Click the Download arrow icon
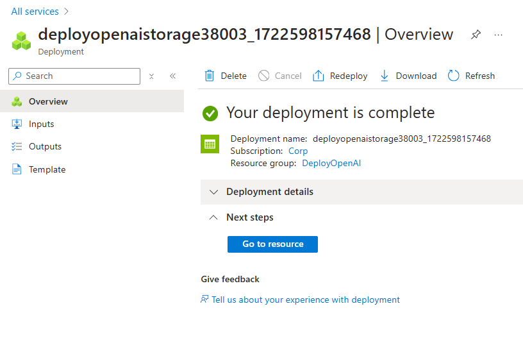Image resolution: width=523 pixels, height=338 pixels. pyautogui.click(x=385, y=76)
